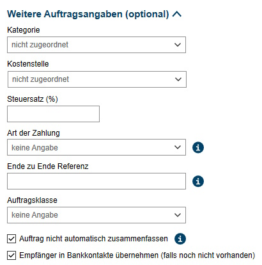Click the arrow of Art der Zahlung combo box

(178, 147)
